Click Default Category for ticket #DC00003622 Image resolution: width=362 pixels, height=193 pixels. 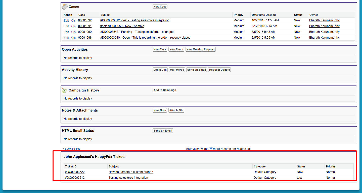pyautogui.click(x=265, y=172)
